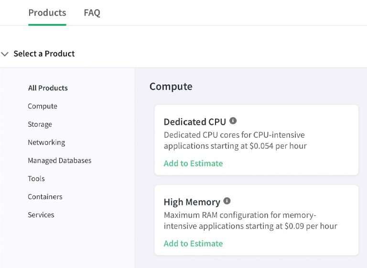This screenshot has width=367, height=268.
Task: Open the Dedicated CPU info icon
Action: (x=233, y=121)
